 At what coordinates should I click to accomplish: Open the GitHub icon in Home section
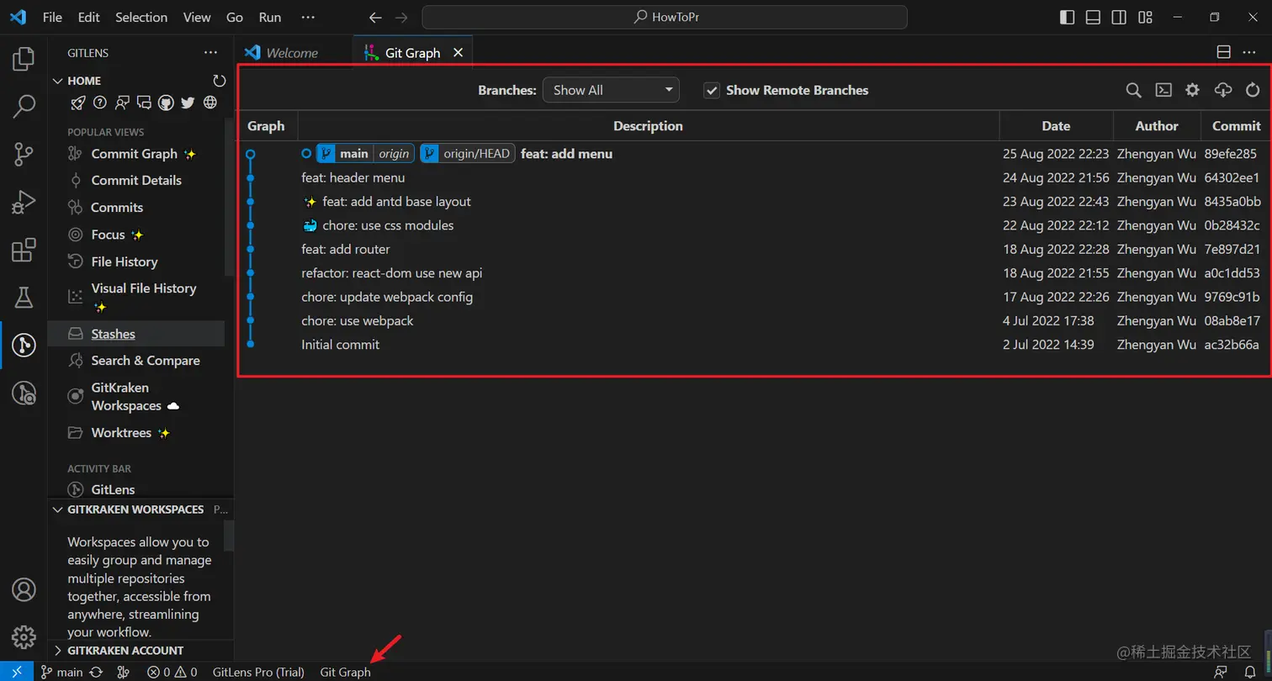click(166, 103)
